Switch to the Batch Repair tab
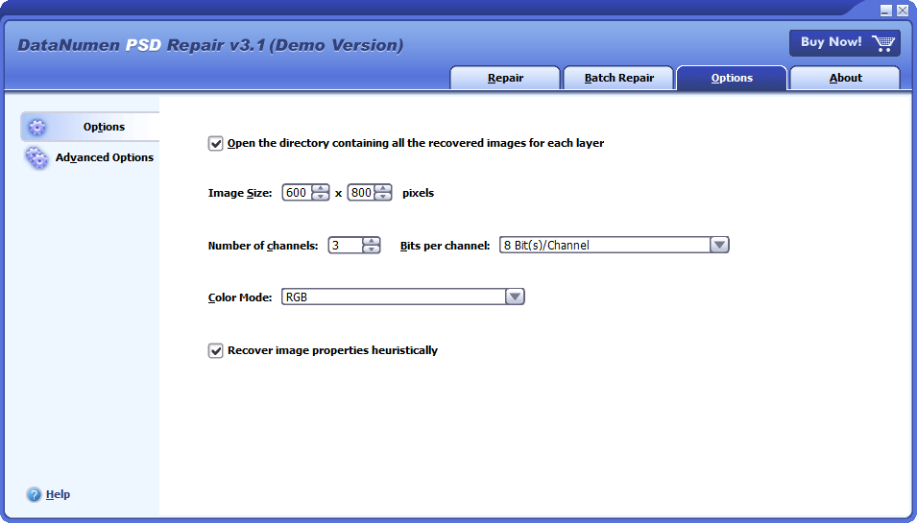The image size is (917, 523). [618, 78]
